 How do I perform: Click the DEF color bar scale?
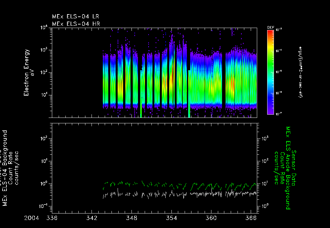pos(270,72)
